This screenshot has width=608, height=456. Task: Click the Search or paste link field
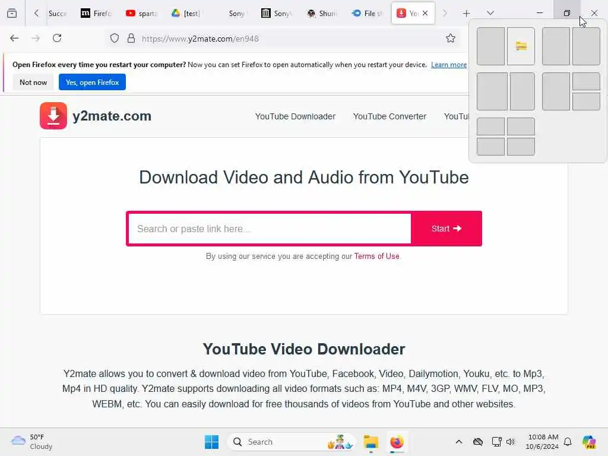[x=270, y=229]
